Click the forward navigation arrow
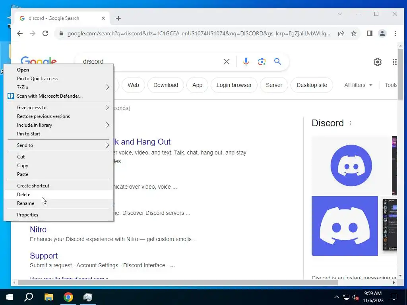407x305 pixels. click(x=33, y=33)
